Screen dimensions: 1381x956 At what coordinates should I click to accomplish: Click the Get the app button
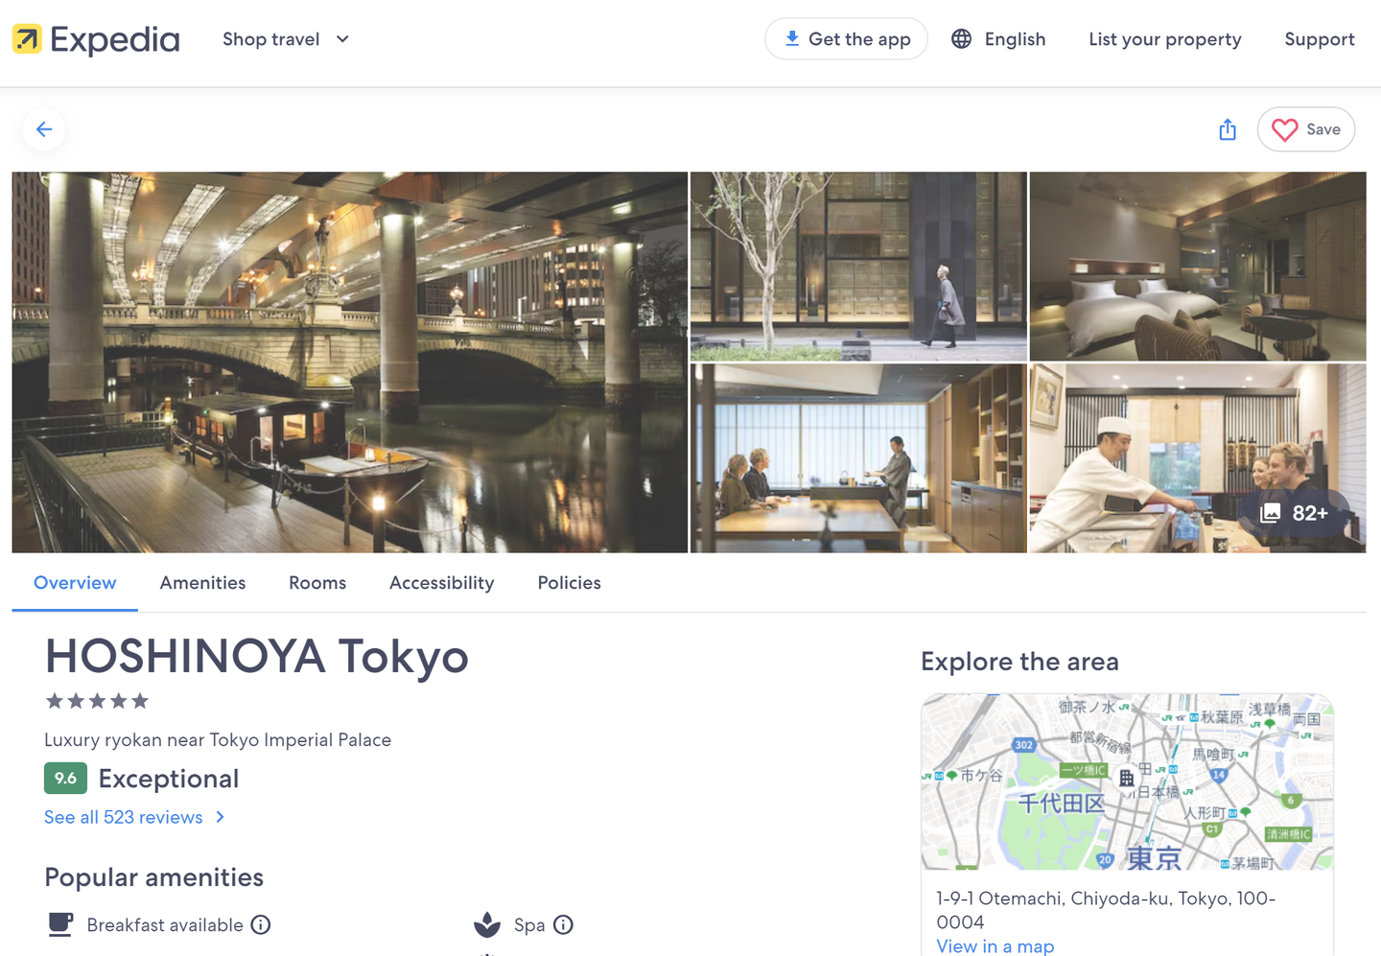(846, 39)
